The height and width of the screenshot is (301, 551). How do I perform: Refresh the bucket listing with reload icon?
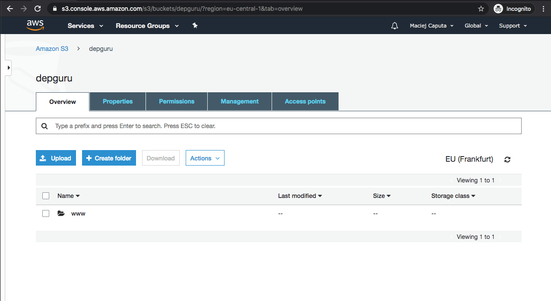[x=507, y=160]
